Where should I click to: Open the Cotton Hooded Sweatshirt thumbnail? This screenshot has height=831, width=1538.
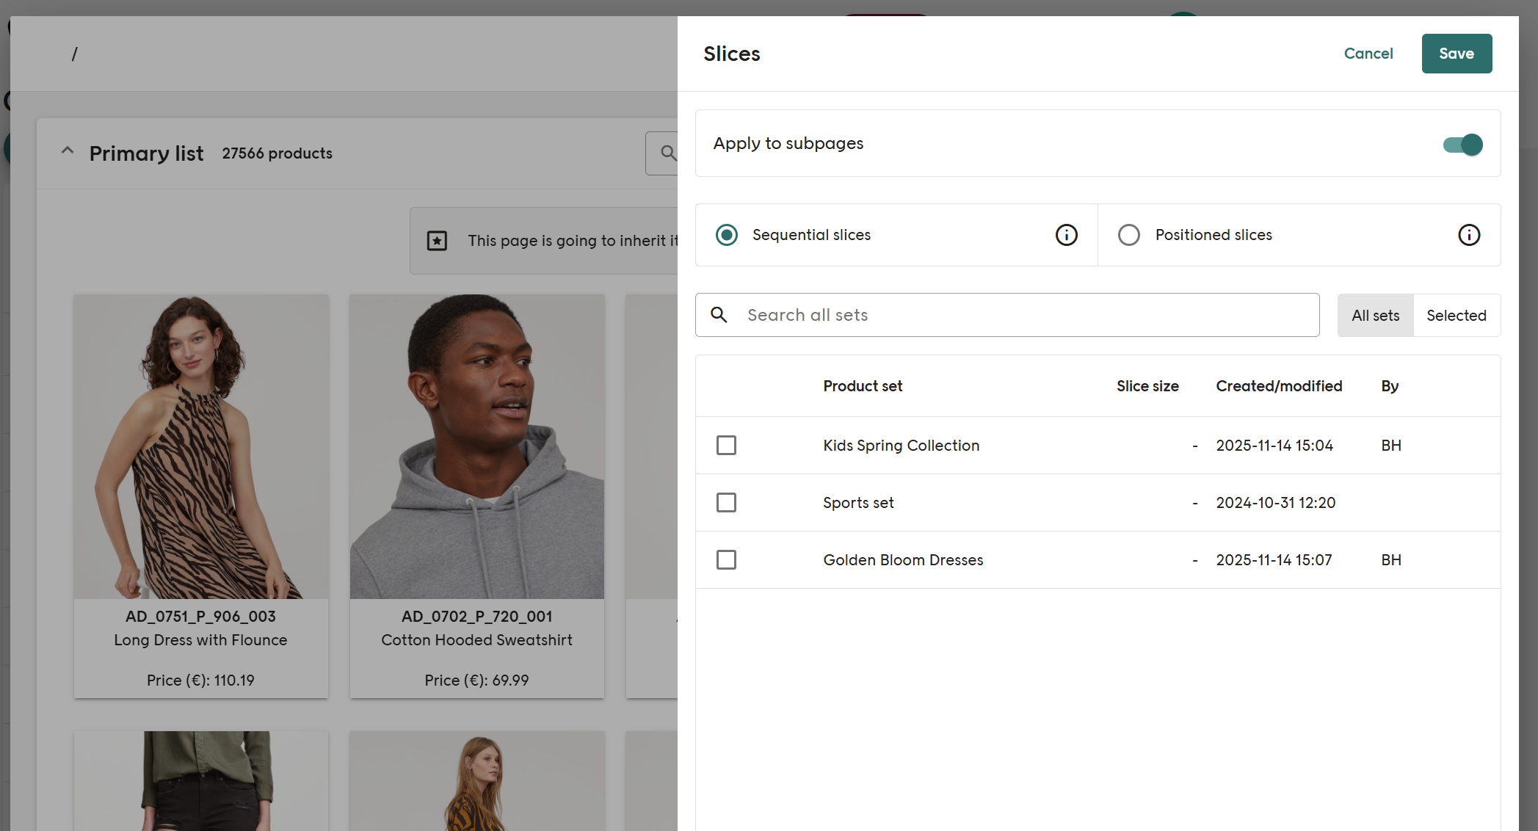(x=476, y=446)
